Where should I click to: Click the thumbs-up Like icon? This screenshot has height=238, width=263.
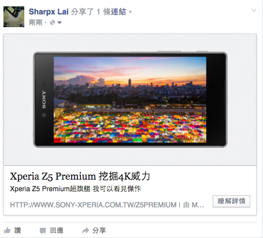click(7, 230)
